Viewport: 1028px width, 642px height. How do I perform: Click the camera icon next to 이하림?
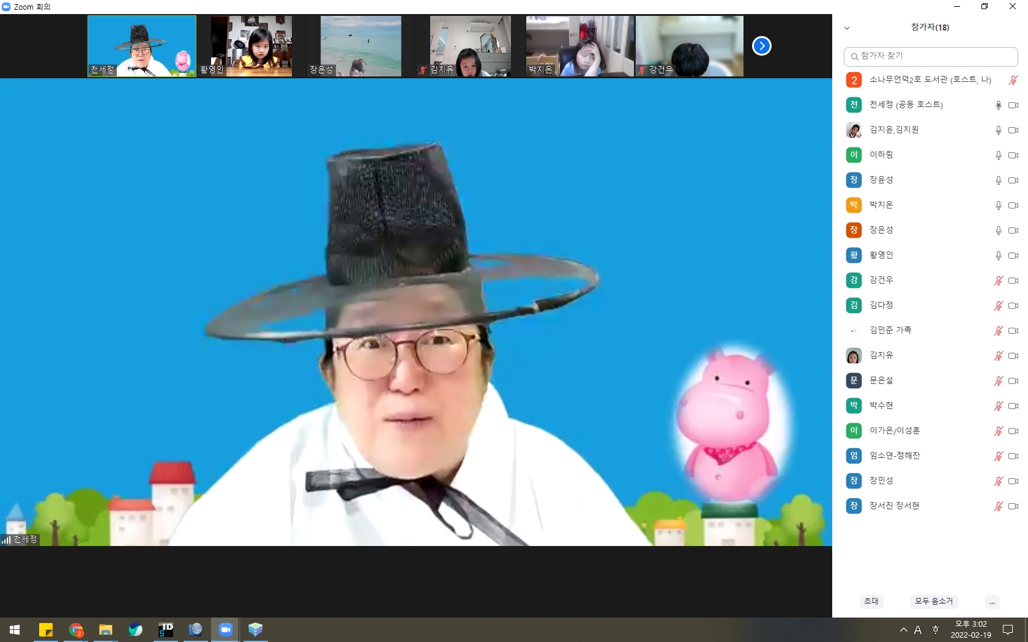(1013, 155)
